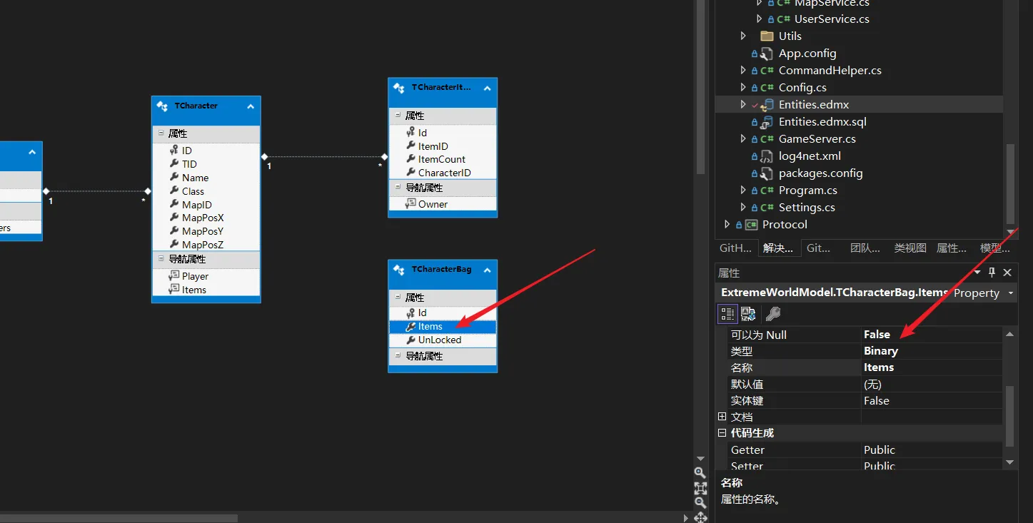Switch to the 类视图 tab
The height and width of the screenshot is (523, 1033).
point(909,248)
